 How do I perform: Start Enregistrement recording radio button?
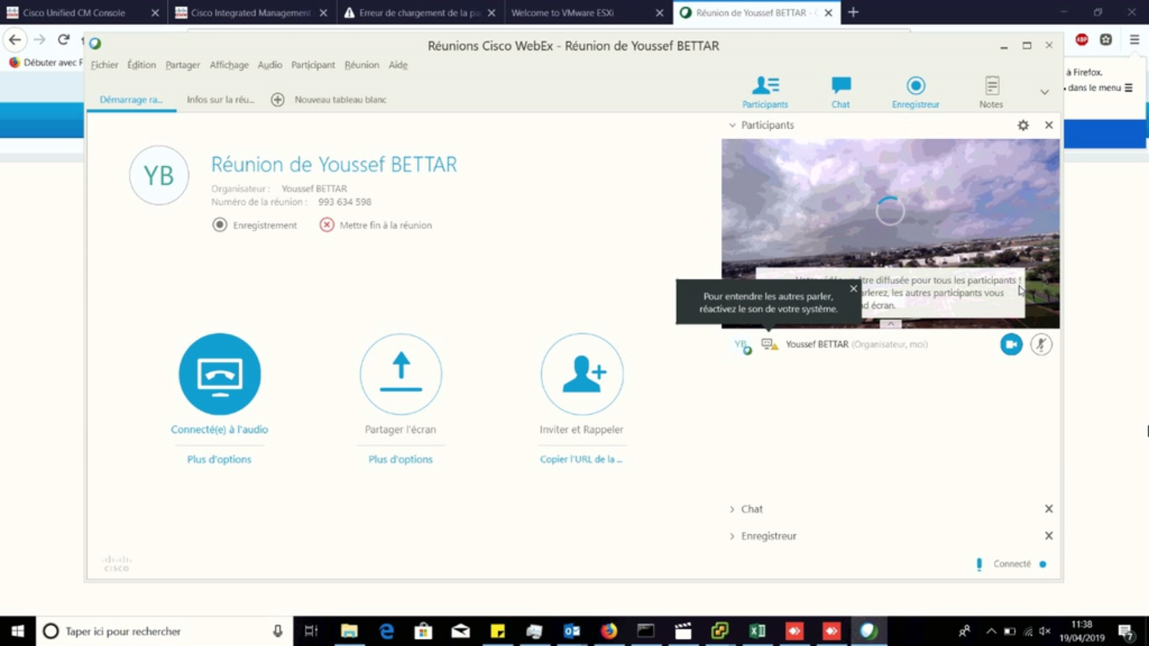220,225
